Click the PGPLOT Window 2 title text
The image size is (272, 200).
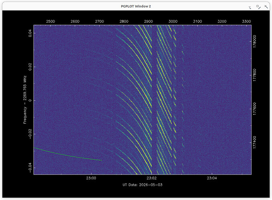click(136, 6)
